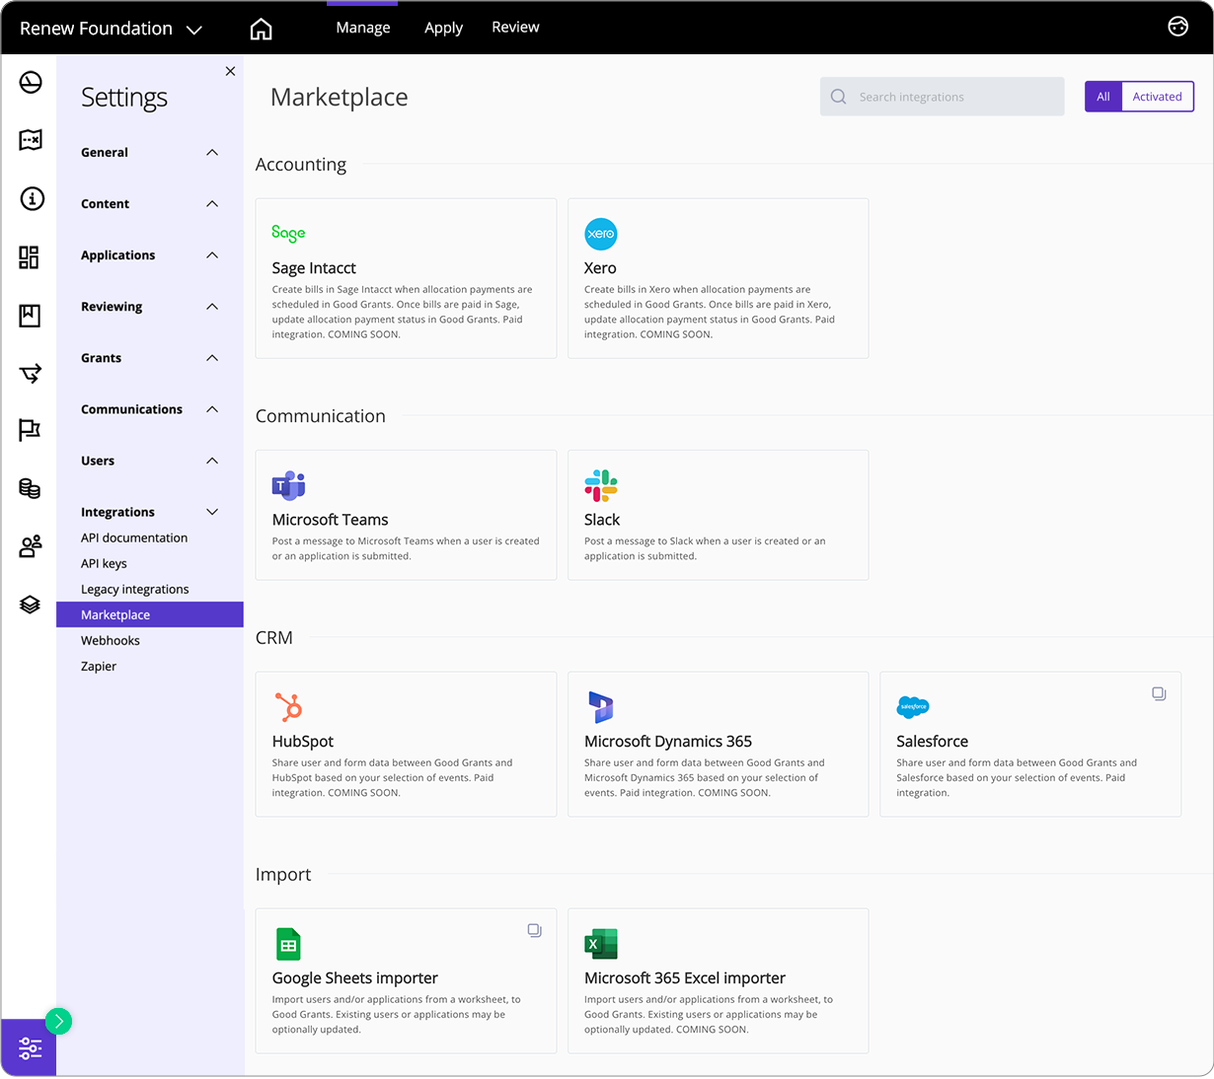Click the HubSpot sprocket icon

(288, 706)
